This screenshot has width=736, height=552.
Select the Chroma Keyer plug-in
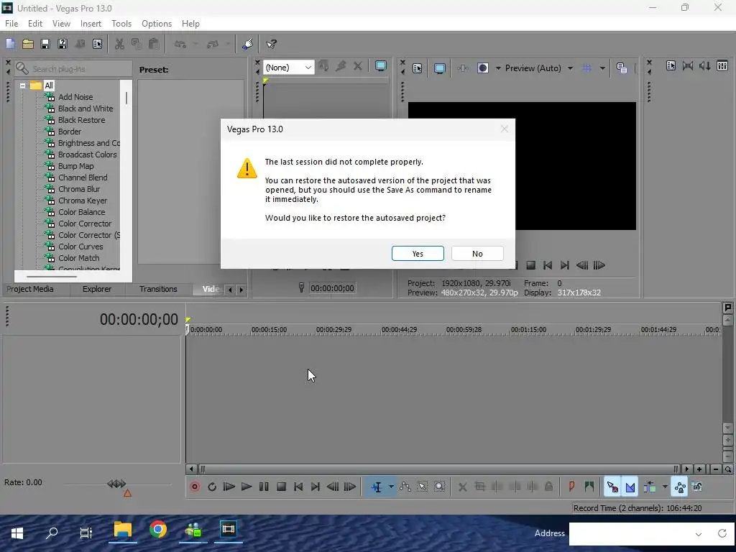[83, 201]
